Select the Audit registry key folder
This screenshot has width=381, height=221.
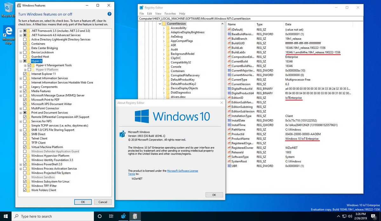point(174,49)
